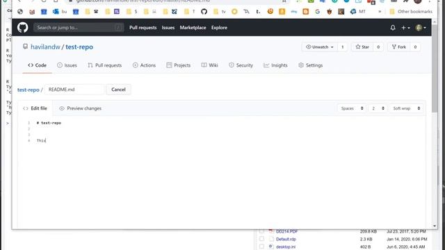Open the Unwatch dropdown
Image resolution: width=445 pixels, height=250 pixels.
tap(320, 47)
